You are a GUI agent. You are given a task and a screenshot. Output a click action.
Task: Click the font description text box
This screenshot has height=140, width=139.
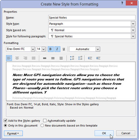point(71,109)
